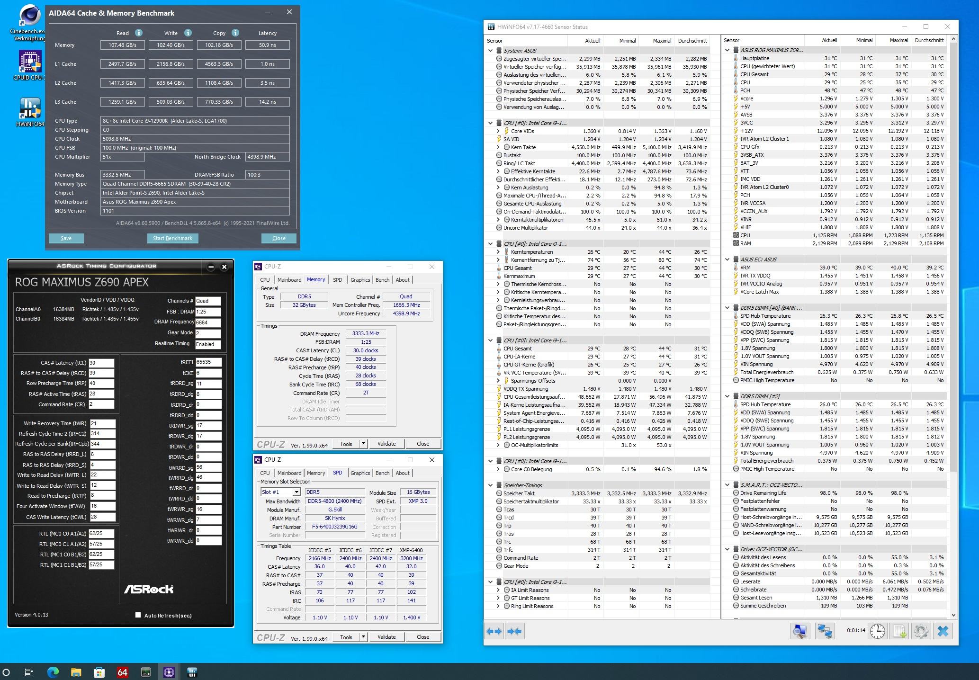The image size is (979, 680).
Task: Click the networked computers icon in HWiNFO toolbar
Action: pos(825,631)
